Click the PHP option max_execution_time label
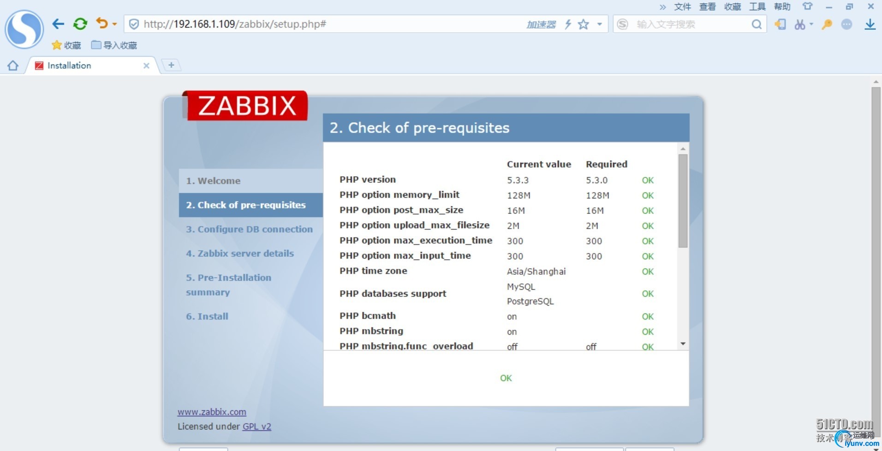882x451 pixels. [416, 240]
